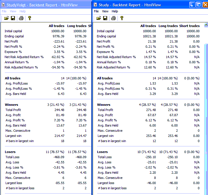This screenshot has width=208, height=195.
Task: Click the question mark Help icon in StudyVoigt toolbar
Action: (29, 18)
